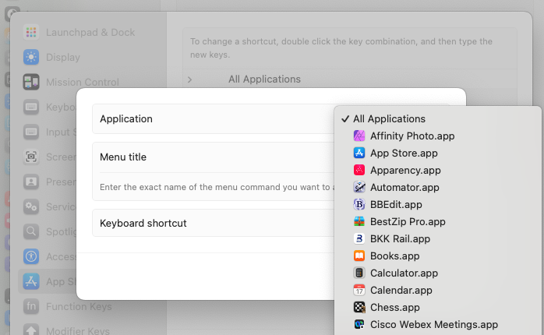Click App Store.app text in list
544x335 pixels.
404,153
